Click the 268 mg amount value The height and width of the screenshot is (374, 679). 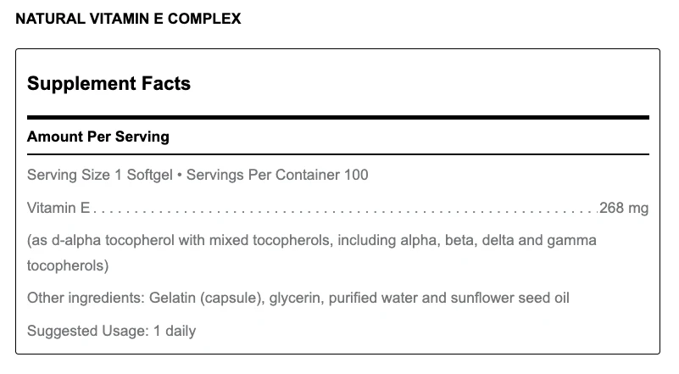[x=624, y=208]
